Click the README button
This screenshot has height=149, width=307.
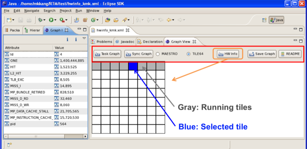coord(290,54)
